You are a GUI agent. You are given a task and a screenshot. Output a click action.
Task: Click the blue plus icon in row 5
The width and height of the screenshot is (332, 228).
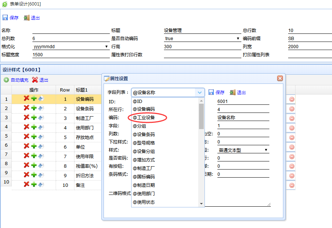[x=41, y=136]
